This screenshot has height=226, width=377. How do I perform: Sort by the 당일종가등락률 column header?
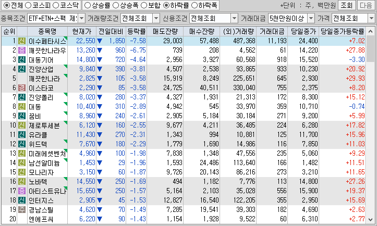point(343,31)
